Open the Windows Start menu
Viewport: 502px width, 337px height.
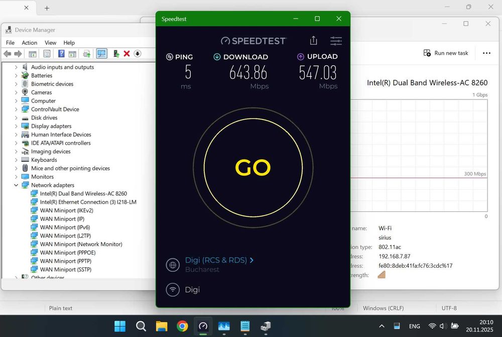pos(120,326)
